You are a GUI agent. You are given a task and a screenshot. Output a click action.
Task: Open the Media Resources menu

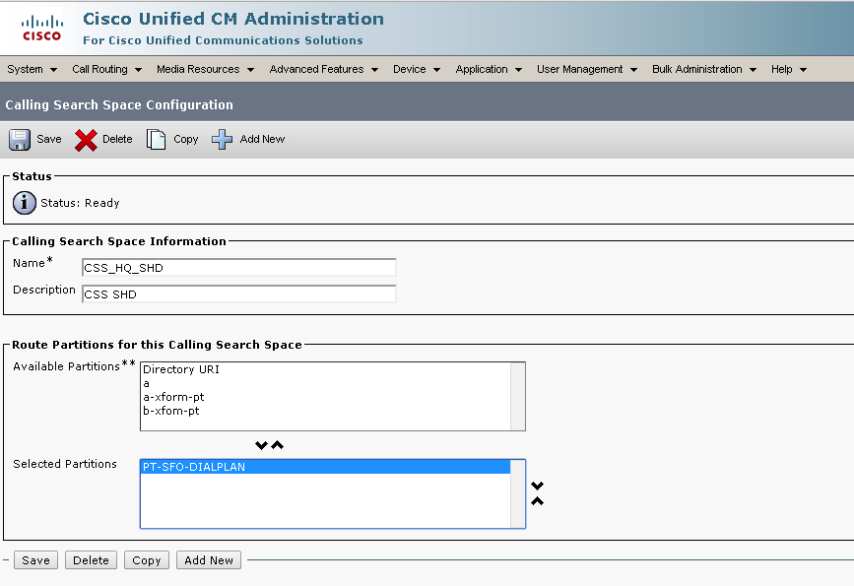[x=205, y=69]
